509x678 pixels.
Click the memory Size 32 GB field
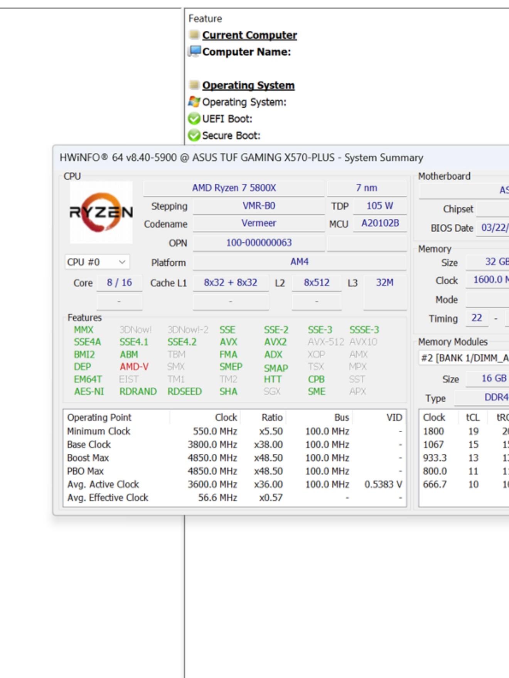[487, 262]
